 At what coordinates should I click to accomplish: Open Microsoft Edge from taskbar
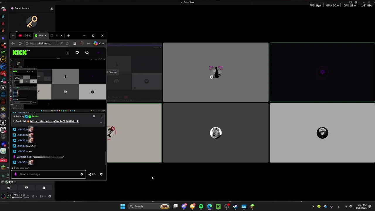(x=209, y=206)
